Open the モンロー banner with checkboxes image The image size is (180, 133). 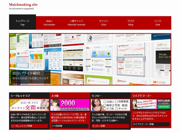(111, 105)
